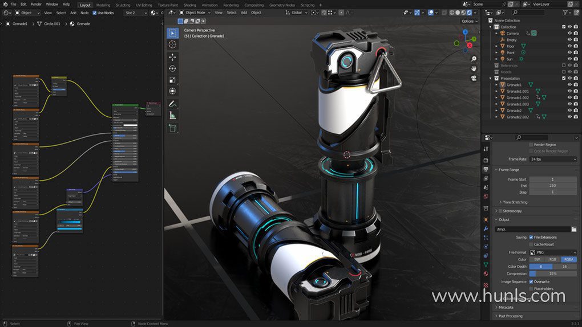This screenshot has width=582, height=327.
Task: Open the Output properties tab
Action: pos(486,169)
